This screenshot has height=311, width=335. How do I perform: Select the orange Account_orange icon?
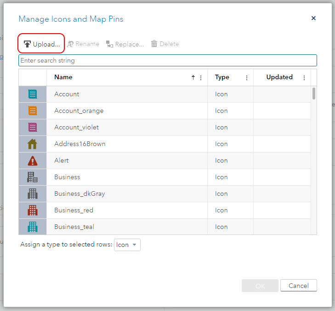[x=33, y=111]
